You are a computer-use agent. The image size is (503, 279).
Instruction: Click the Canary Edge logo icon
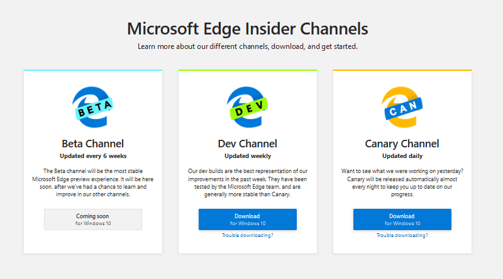[x=402, y=107]
